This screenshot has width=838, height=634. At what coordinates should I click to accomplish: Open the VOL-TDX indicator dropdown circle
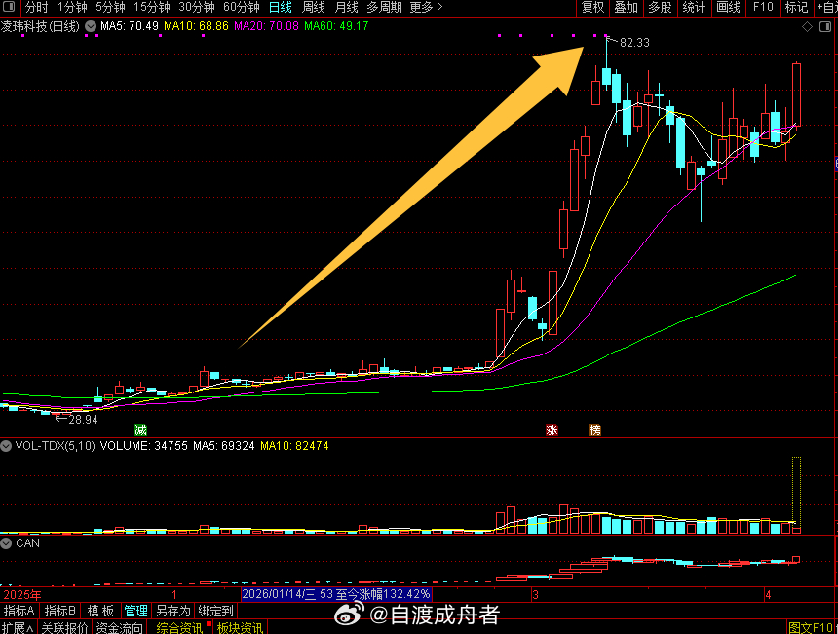6,446
